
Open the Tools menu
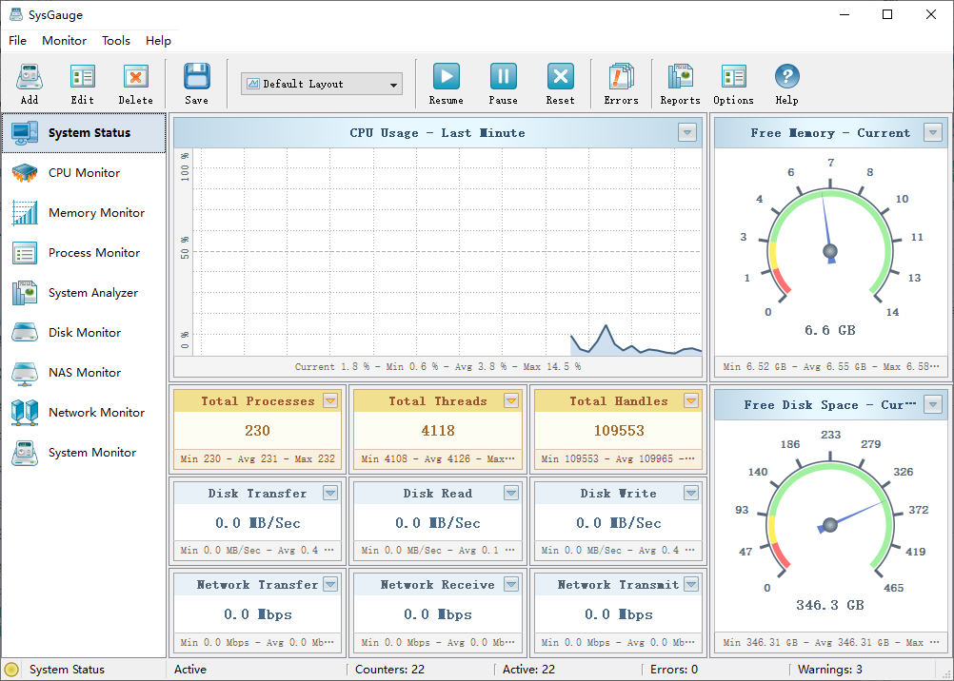[x=115, y=41]
